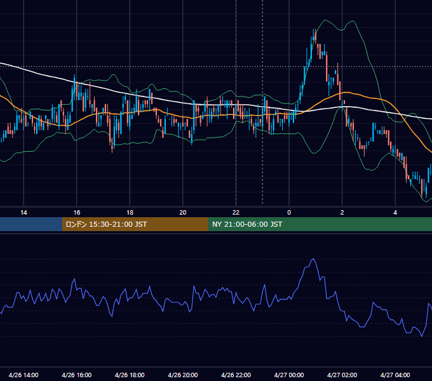432x381 pixels.
Task: Click the 4/26 16:00 date label
Action: point(77,375)
